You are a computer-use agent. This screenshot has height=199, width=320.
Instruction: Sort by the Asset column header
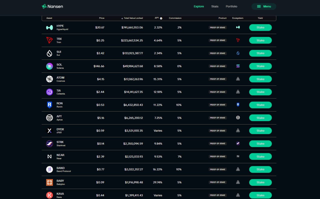(x=49, y=18)
